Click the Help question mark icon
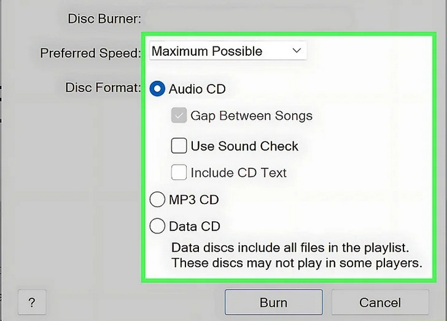Screen dimensions: 447x321 tap(32, 303)
